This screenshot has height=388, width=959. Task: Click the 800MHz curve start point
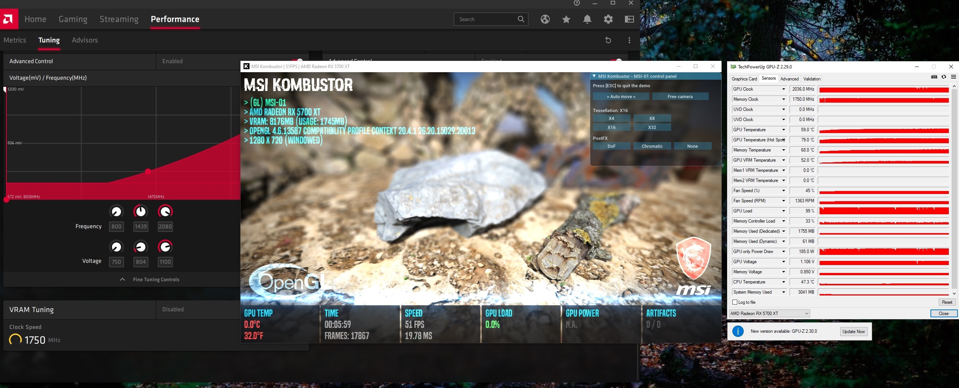pyautogui.click(x=6, y=200)
